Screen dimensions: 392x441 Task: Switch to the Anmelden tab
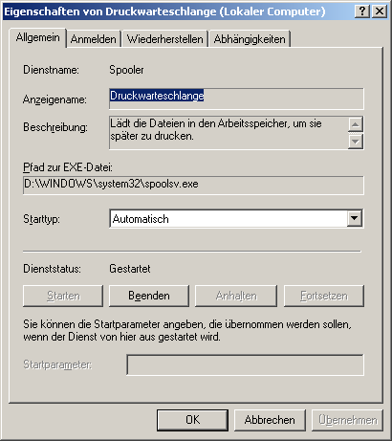click(93, 39)
